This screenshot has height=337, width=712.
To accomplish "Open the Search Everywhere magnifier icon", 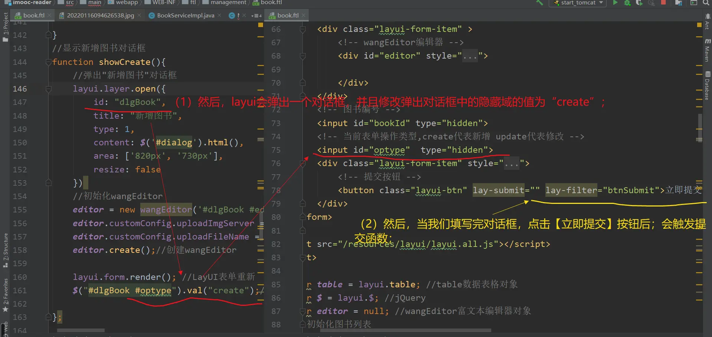I will 706,3.
